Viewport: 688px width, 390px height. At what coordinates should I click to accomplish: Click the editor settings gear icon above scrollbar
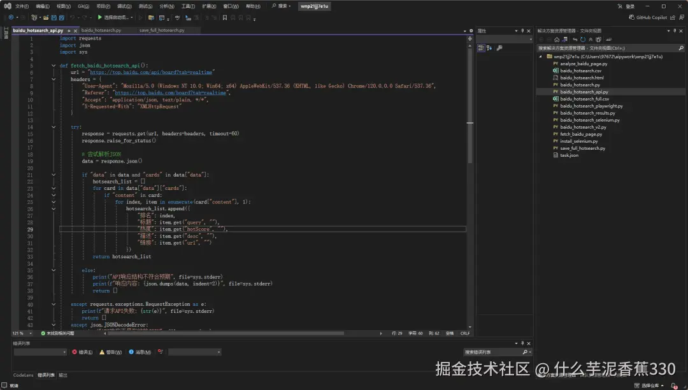pos(471,31)
